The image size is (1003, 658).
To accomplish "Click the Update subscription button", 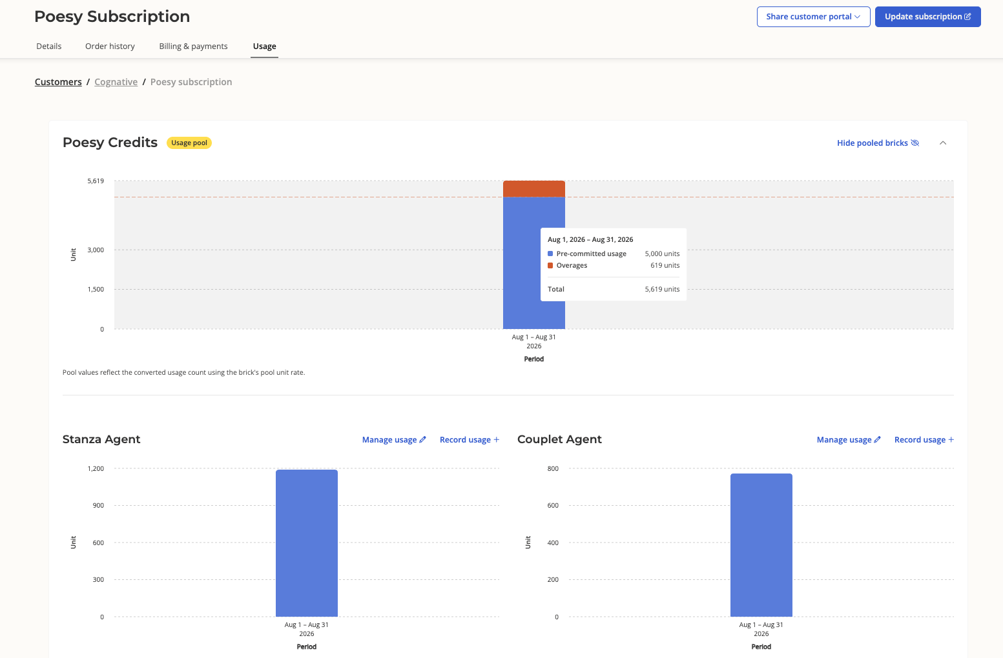I will 927,17.
